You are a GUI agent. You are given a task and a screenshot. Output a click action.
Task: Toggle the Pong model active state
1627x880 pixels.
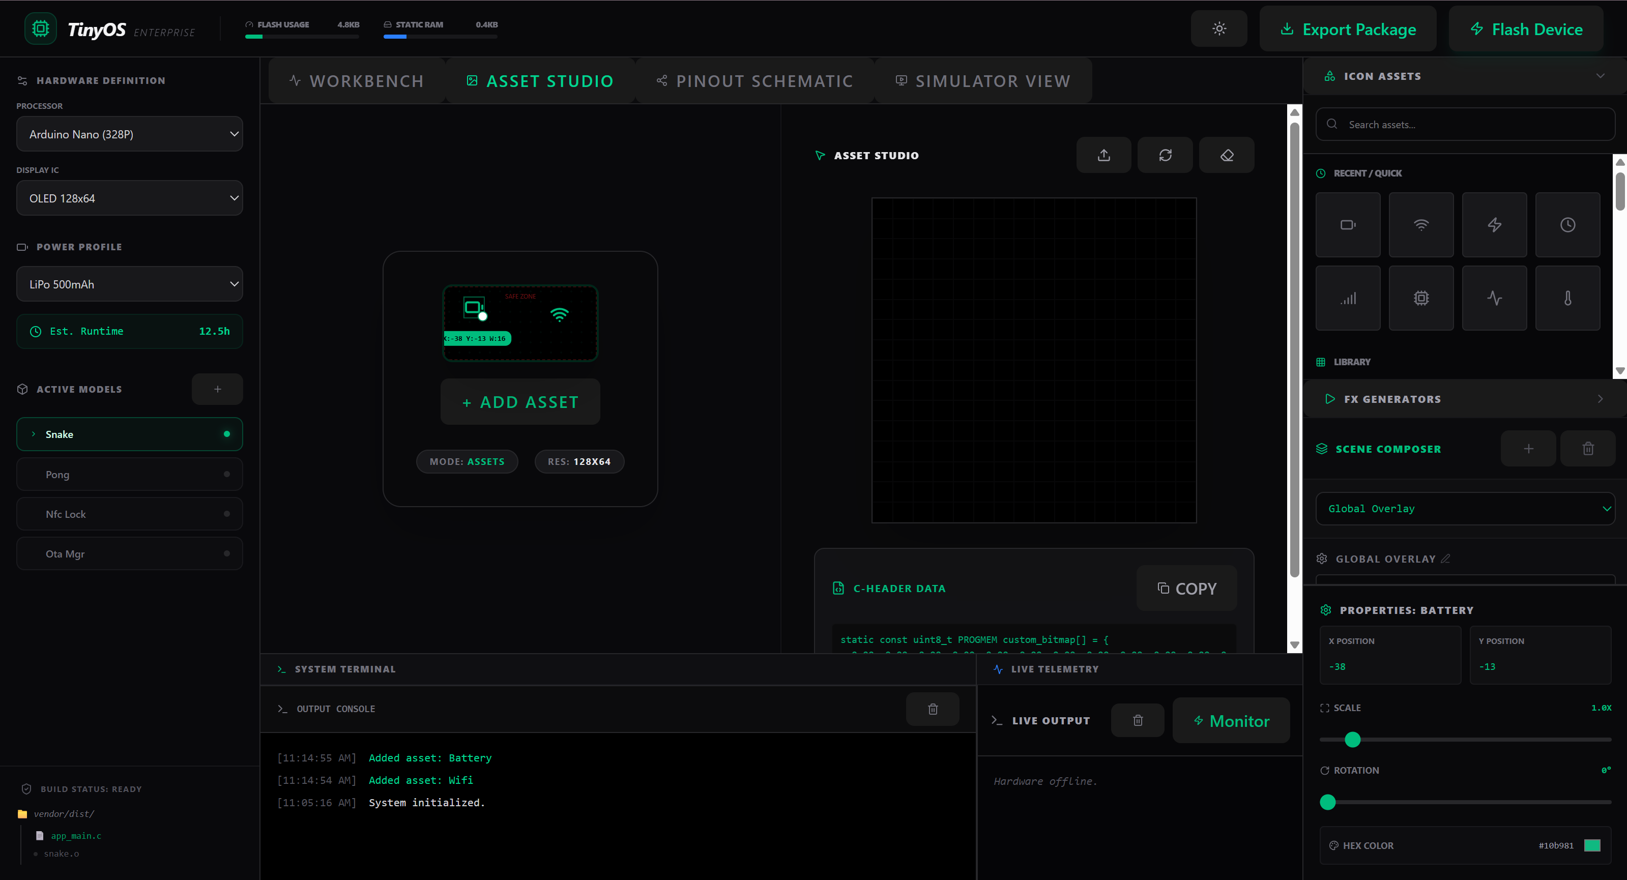point(227,474)
